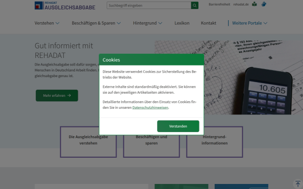Open the sign language hands icon
The image size is (303, 189).
[264, 4]
